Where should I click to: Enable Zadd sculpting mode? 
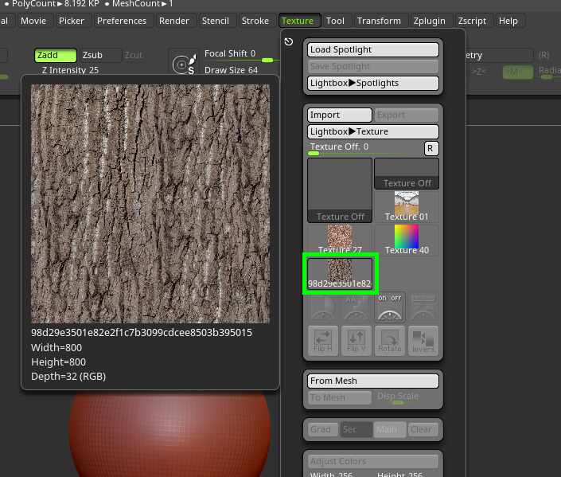click(x=55, y=55)
